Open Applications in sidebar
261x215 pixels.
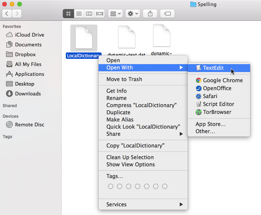25,74
